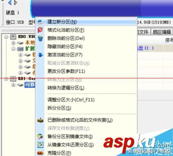The width and height of the screenshot is (173, 156).
Task: Switch to the 扇区编辑 tab
Action: point(162,32)
